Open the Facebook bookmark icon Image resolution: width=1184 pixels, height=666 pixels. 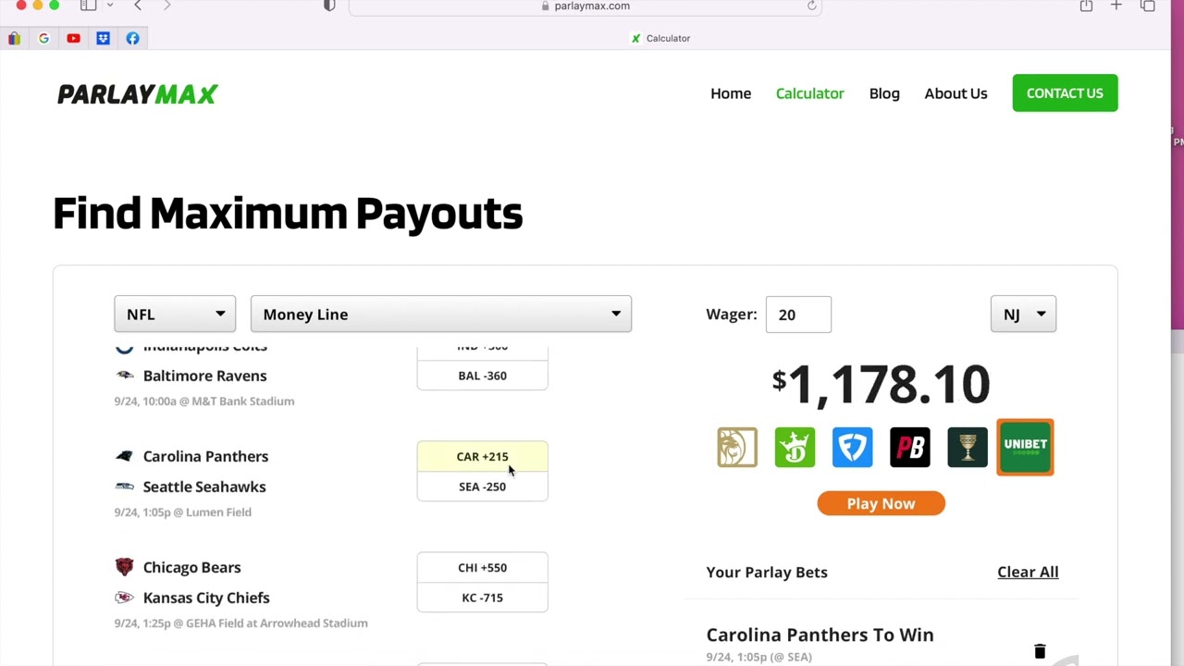point(132,38)
